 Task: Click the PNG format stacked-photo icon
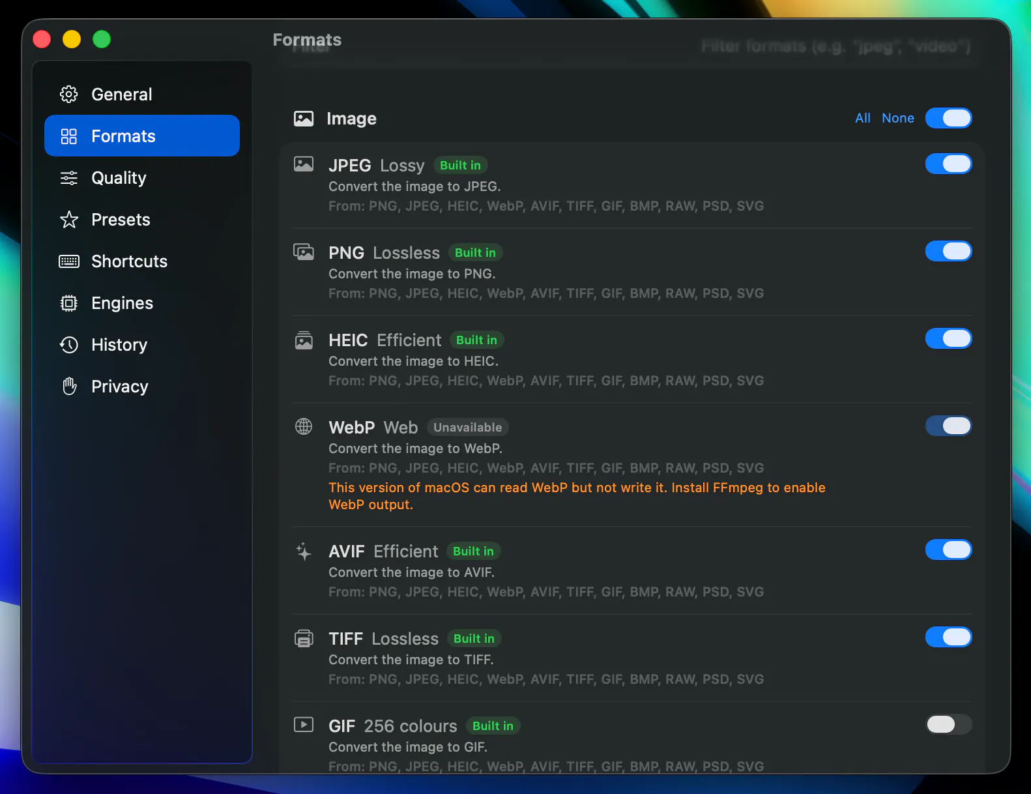(304, 251)
